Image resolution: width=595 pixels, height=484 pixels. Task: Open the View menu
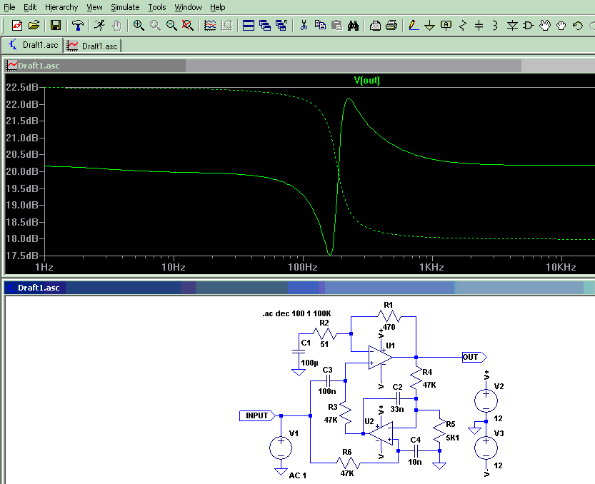click(94, 7)
